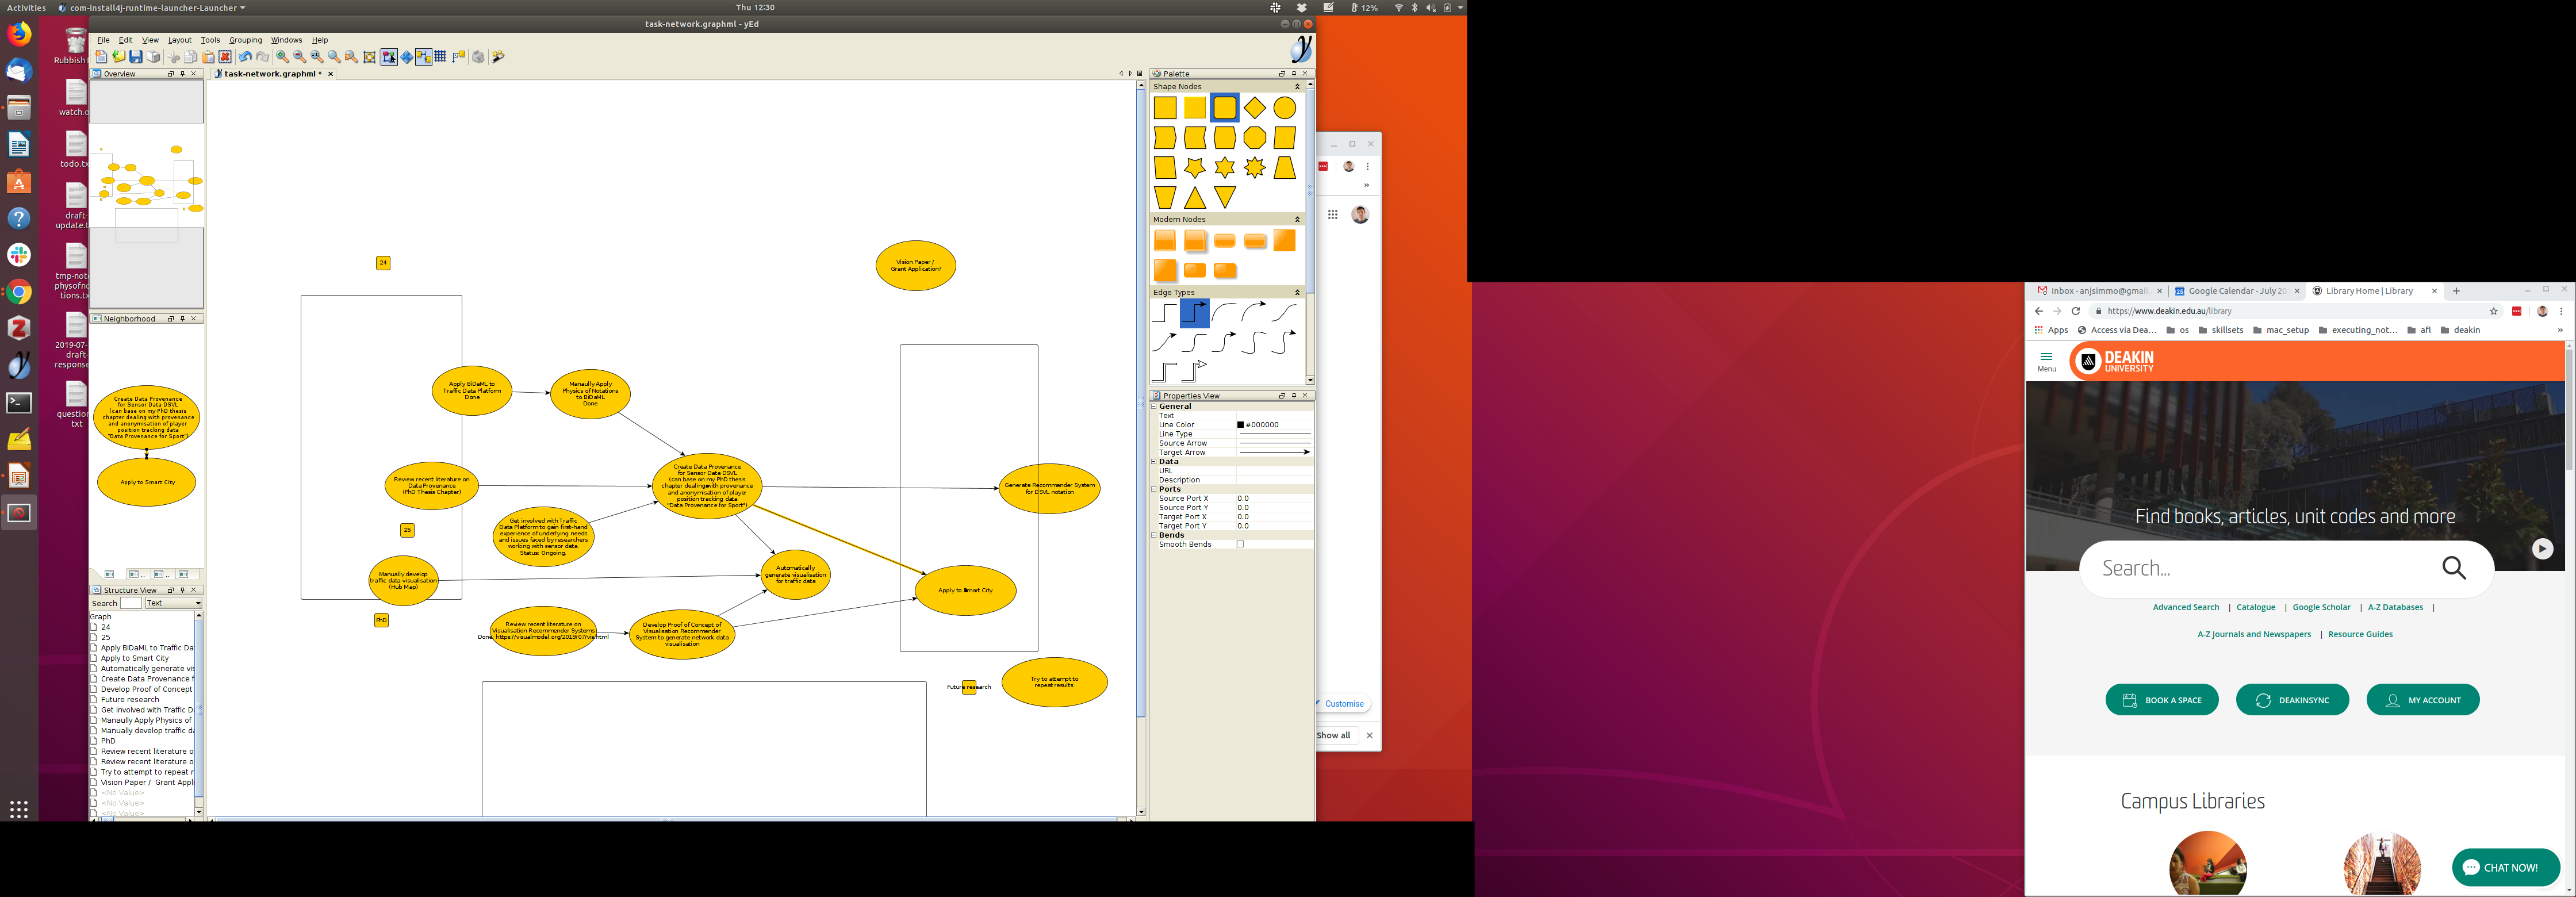Choose the five-point star shape node
Image resolution: width=2576 pixels, height=897 pixels.
(1194, 168)
